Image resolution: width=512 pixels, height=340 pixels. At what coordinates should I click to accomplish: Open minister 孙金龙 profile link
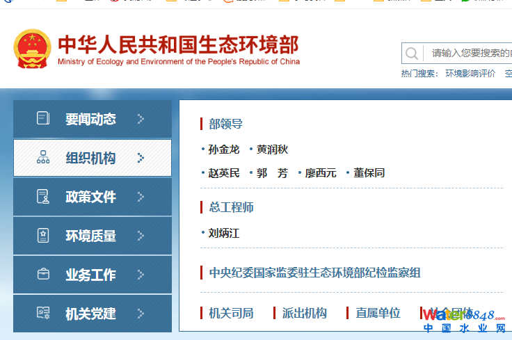[223, 149]
